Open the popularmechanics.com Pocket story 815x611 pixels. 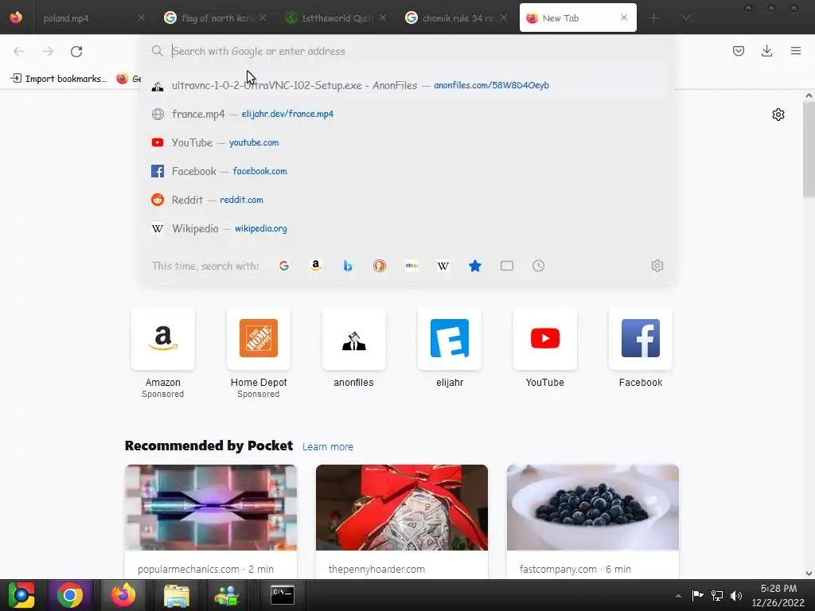[210, 521]
